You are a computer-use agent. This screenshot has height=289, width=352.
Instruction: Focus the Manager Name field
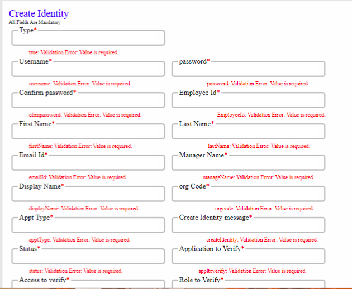[x=249, y=162]
